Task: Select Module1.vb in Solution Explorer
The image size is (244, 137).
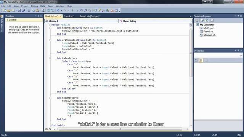Action: pos(209,35)
